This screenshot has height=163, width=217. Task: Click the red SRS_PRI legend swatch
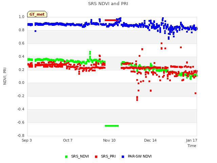[x=96, y=157]
